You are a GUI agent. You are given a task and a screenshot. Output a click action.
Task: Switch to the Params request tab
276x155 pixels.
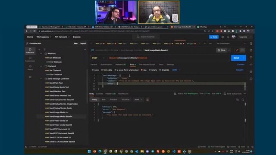[x=94, y=65]
